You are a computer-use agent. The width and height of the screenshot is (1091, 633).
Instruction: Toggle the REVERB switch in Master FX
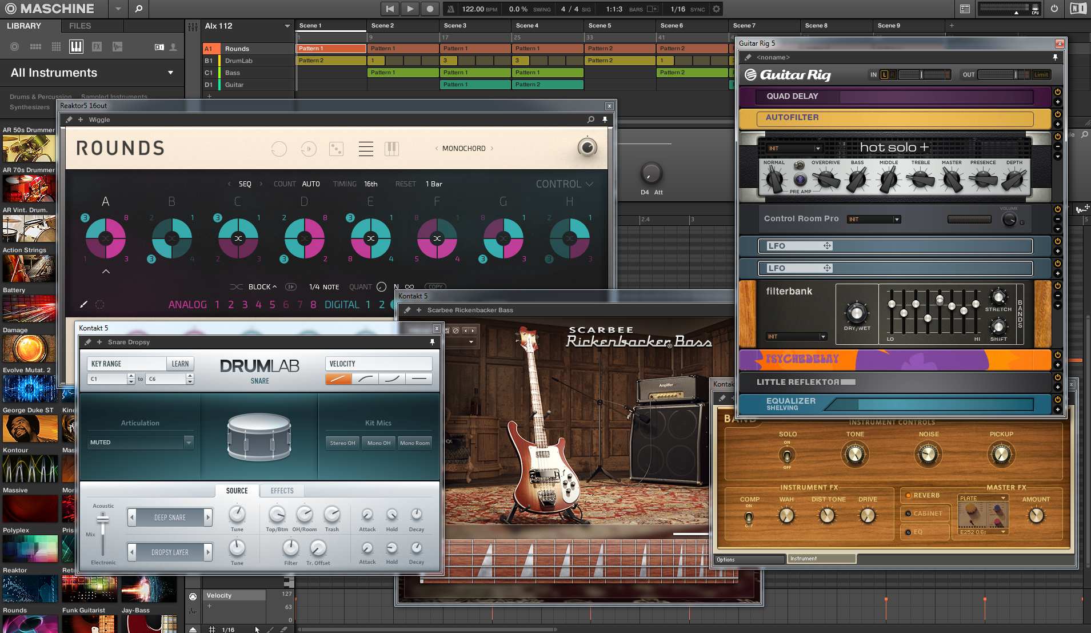pos(909,495)
